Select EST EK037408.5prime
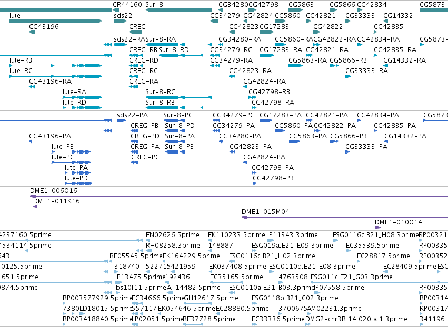 tap(237, 267)
